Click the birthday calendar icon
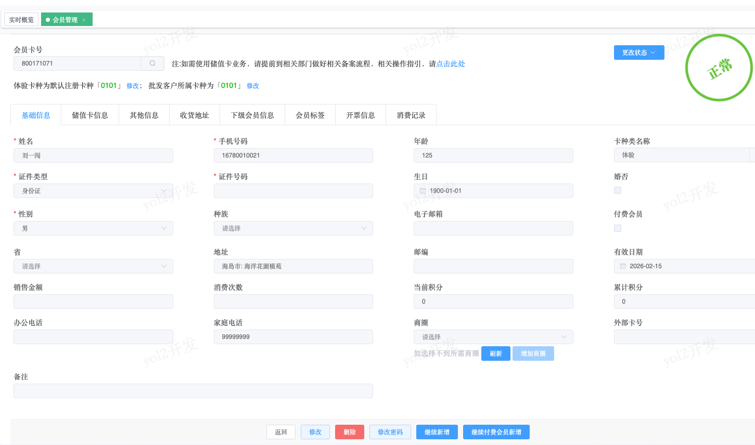Image resolution: width=755 pixels, height=445 pixels. point(423,191)
